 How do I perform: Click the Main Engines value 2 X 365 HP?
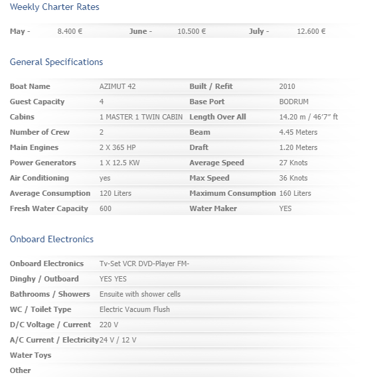tap(117, 147)
